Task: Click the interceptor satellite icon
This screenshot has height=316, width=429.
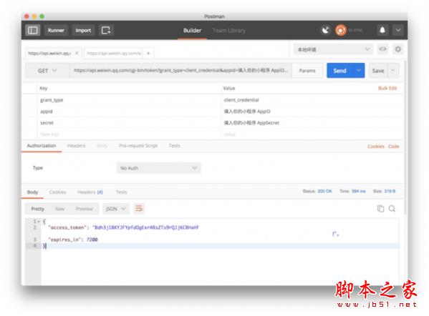Action: pos(325,30)
